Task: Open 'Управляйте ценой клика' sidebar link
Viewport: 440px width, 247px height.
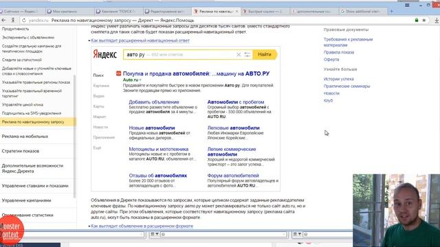Action: pyautogui.click(x=23, y=104)
